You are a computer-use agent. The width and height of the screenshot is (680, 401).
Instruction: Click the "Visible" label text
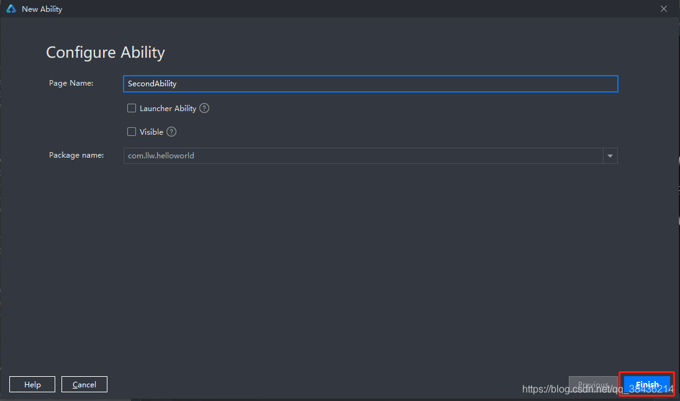(x=152, y=132)
